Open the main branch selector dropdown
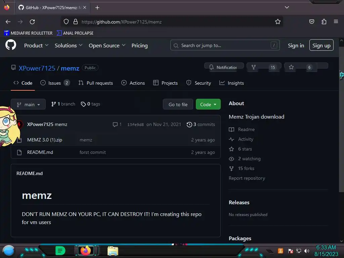Image resolution: width=344 pixels, height=258 pixels. [x=28, y=104]
